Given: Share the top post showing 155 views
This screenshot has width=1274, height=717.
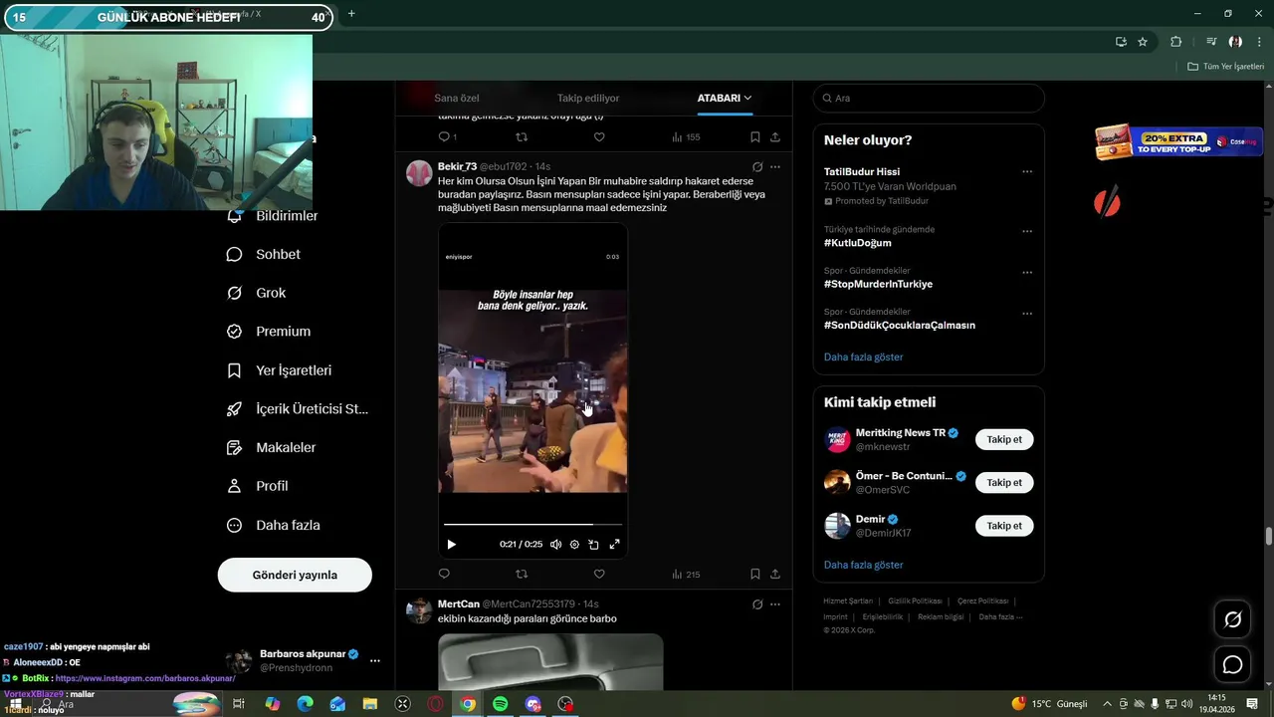Looking at the screenshot, I should [775, 137].
